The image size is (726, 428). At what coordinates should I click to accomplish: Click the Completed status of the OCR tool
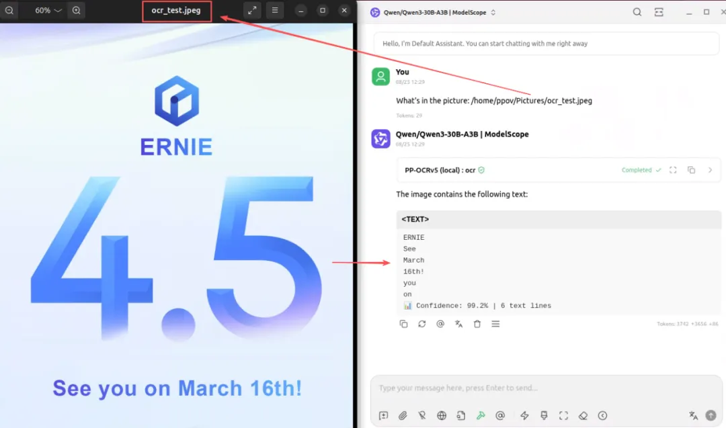[x=641, y=170]
